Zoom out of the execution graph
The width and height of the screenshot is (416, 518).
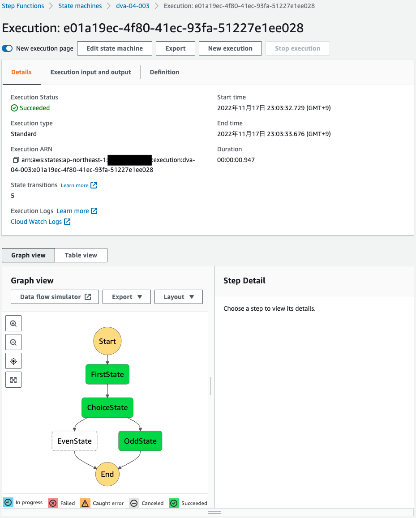(x=13, y=342)
